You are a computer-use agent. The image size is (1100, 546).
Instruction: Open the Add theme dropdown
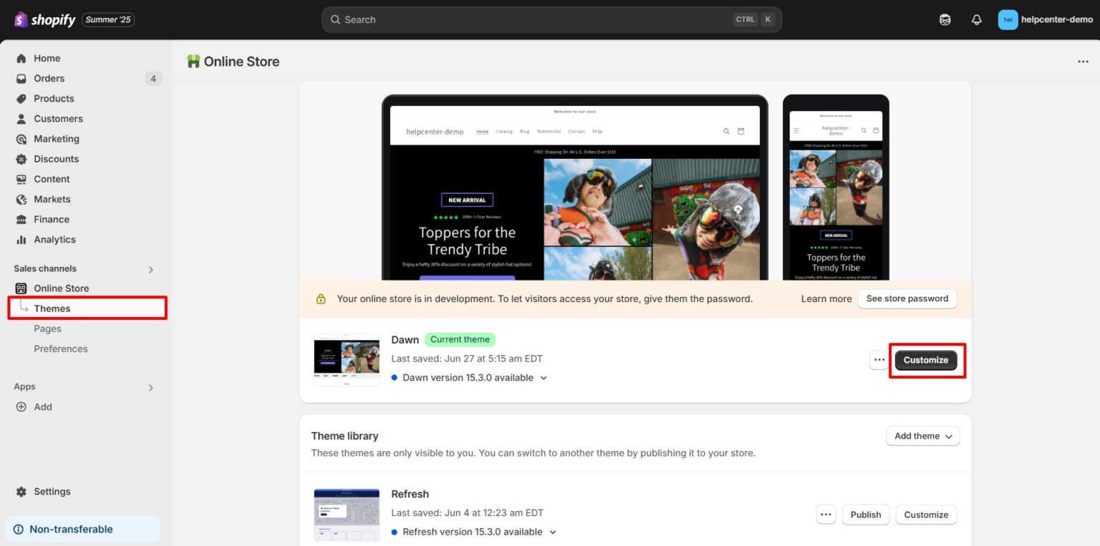click(x=922, y=436)
